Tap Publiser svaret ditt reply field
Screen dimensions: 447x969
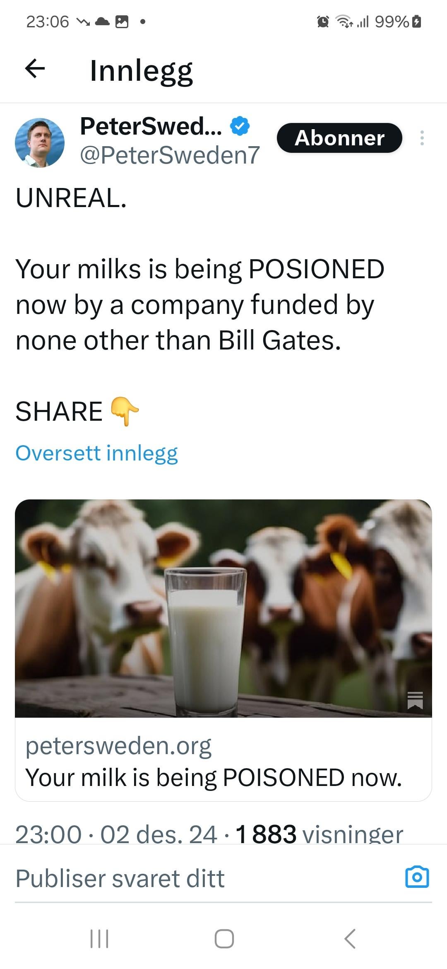pyautogui.click(x=120, y=879)
